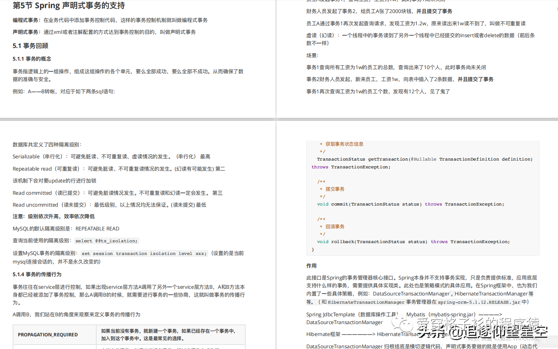Click the bold note "注意: 级别依次升高, 效率依次降低"
Viewport: 558px width, 349px height.
[54, 216]
